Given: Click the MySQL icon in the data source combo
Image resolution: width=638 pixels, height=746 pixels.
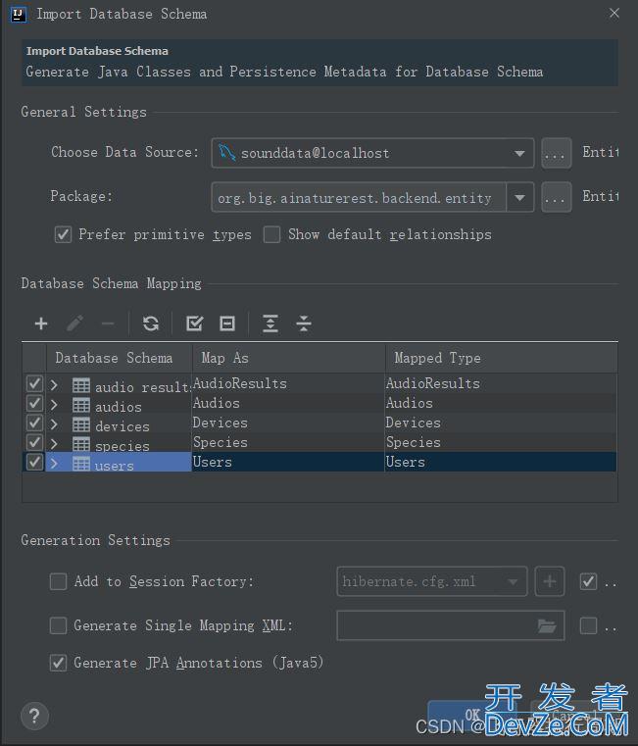Looking at the screenshot, I should click(227, 153).
